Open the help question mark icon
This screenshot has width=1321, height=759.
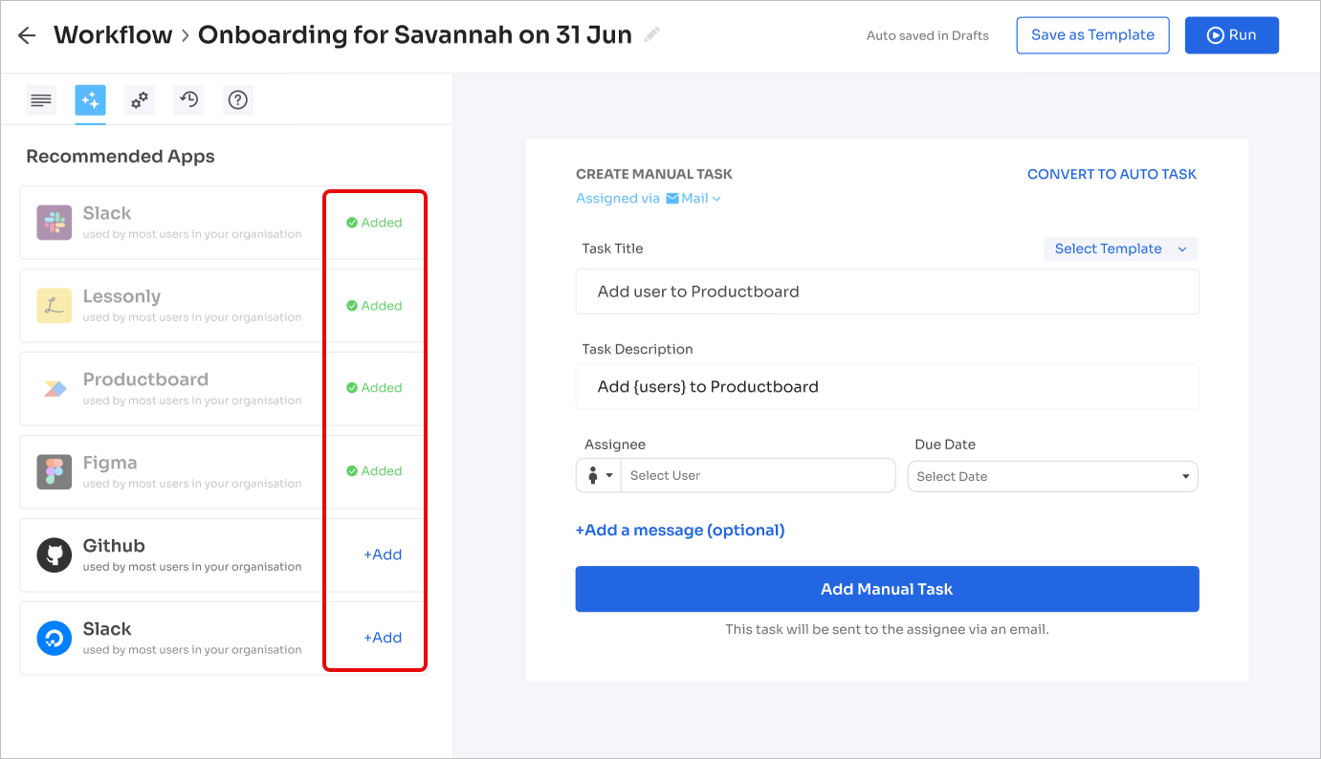tap(238, 99)
